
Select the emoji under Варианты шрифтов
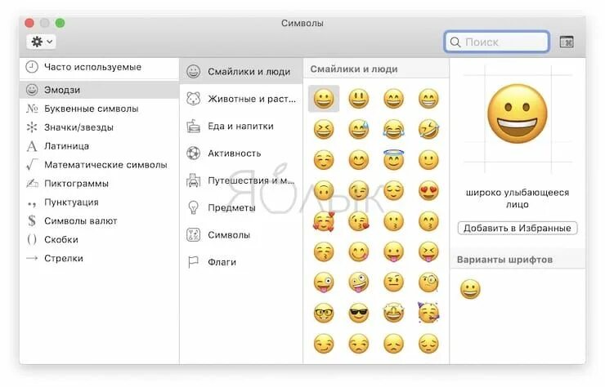click(470, 289)
